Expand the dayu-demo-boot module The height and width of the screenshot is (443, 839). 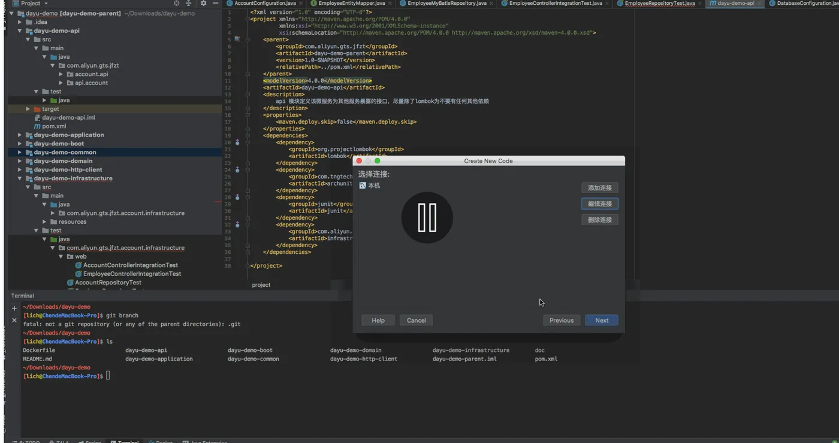20,144
